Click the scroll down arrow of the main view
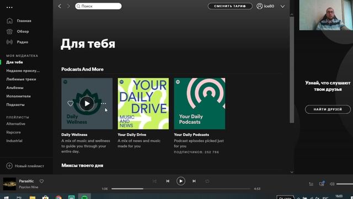The height and width of the screenshot is (199, 353). click(292, 172)
